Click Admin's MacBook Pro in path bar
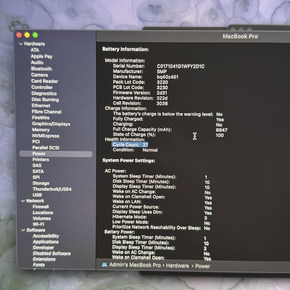 tap(135, 265)
